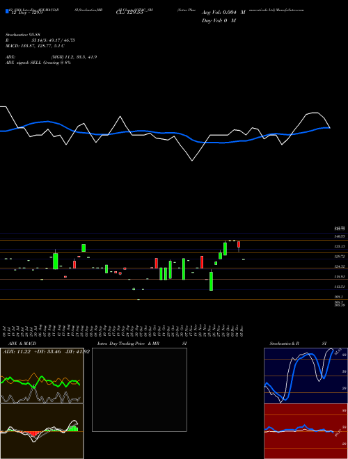Click the MACD histogram chart panel
The image size is (348, 459).
point(42,431)
